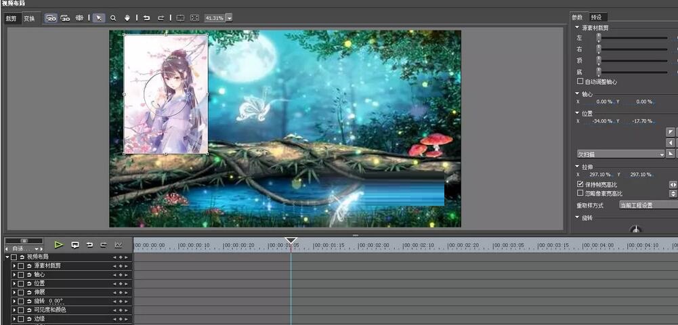Screen dimensions: 678x325
Task: Click the redo arrow in top toolbar
Action: click(161, 18)
